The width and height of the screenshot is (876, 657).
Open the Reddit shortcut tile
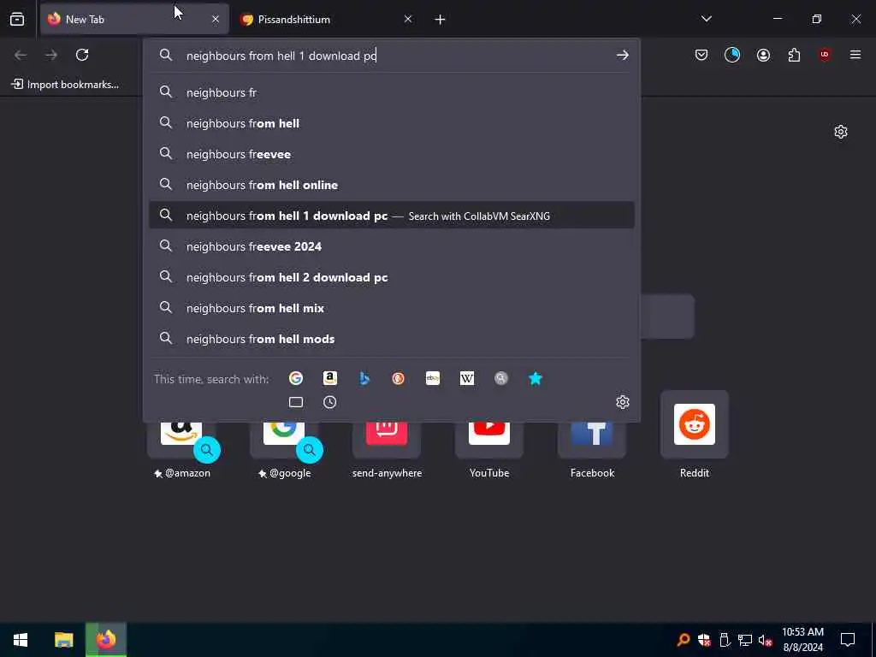point(695,435)
